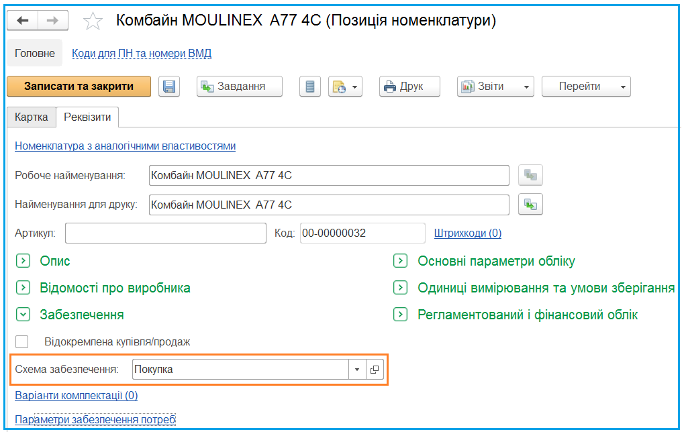Click Записати та закрити button
The width and height of the screenshot is (686, 434).
[x=79, y=87]
